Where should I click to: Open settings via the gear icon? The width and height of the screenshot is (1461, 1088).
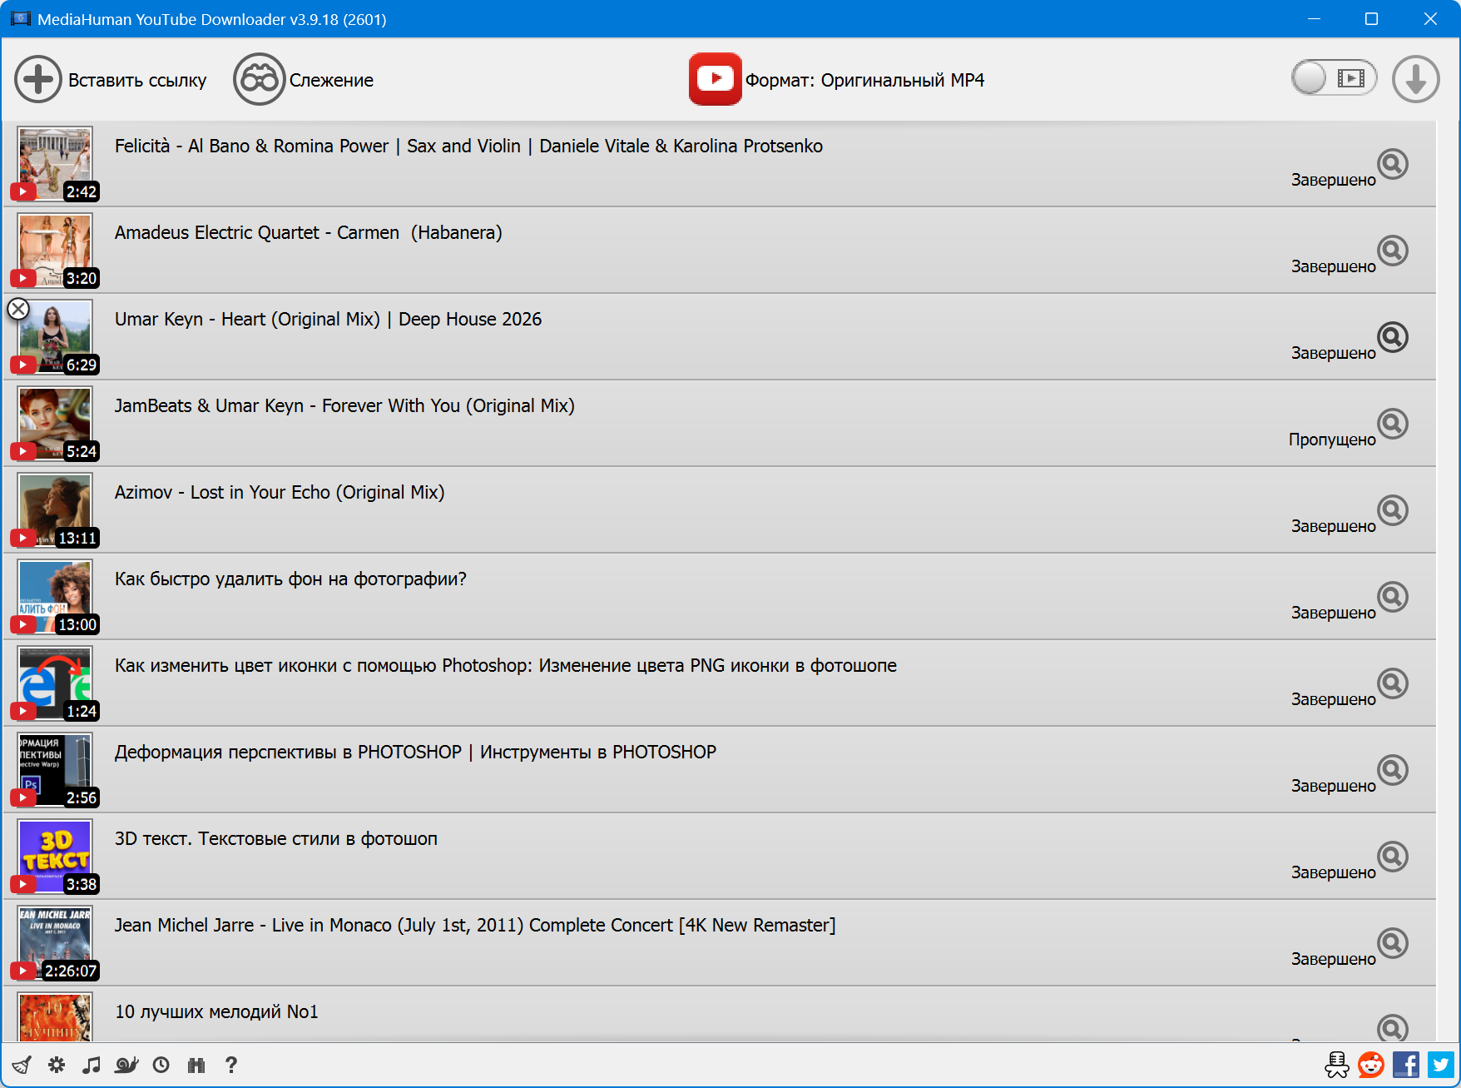pos(57,1065)
